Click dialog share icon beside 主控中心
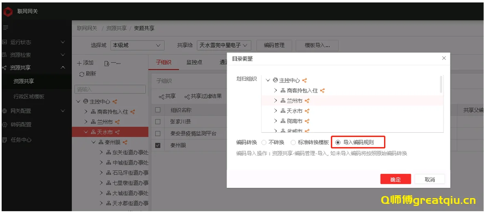 (305, 80)
